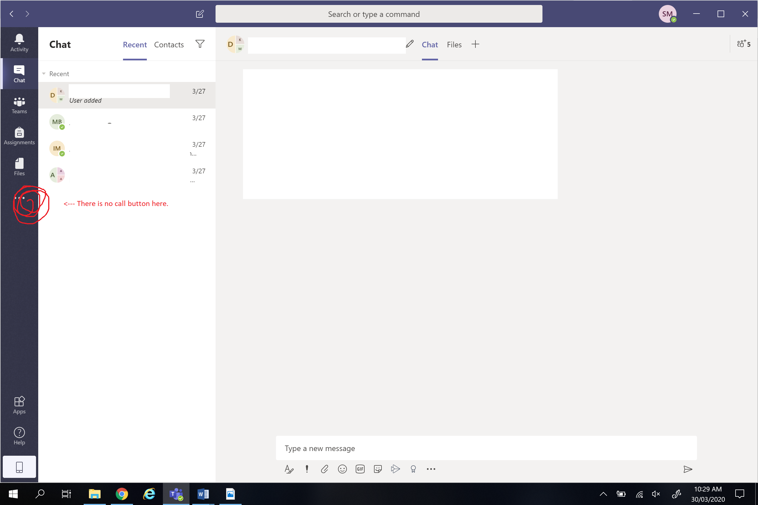Image resolution: width=758 pixels, height=505 pixels.
Task: Open the MB chat conversation
Action: pyautogui.click(x=127, y=122)
